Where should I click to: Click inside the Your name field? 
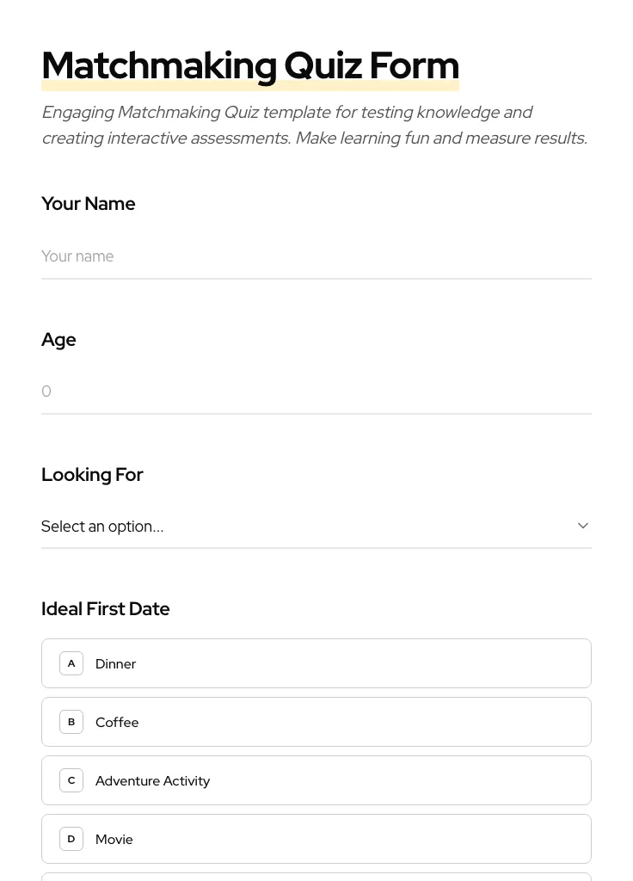click(x=316, y=256)
